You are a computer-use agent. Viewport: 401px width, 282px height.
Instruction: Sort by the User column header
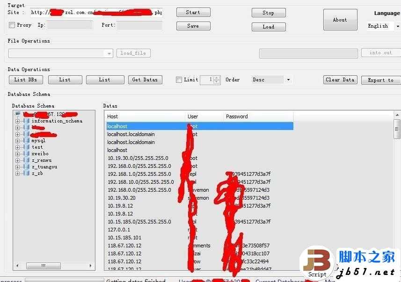[x=204, y=116]
